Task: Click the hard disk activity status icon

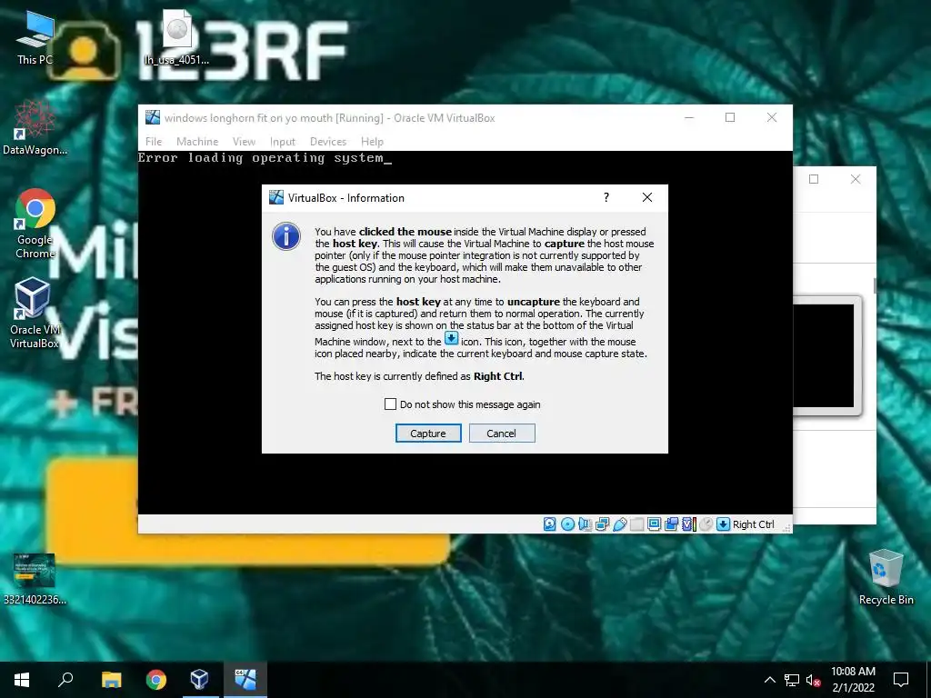Action: [550, 524]
